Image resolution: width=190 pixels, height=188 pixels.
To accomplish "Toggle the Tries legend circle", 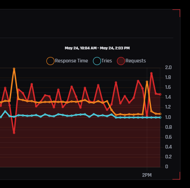I will [97, 61].
